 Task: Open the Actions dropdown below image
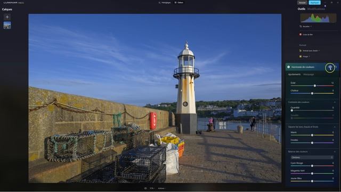tap(161, 188)
